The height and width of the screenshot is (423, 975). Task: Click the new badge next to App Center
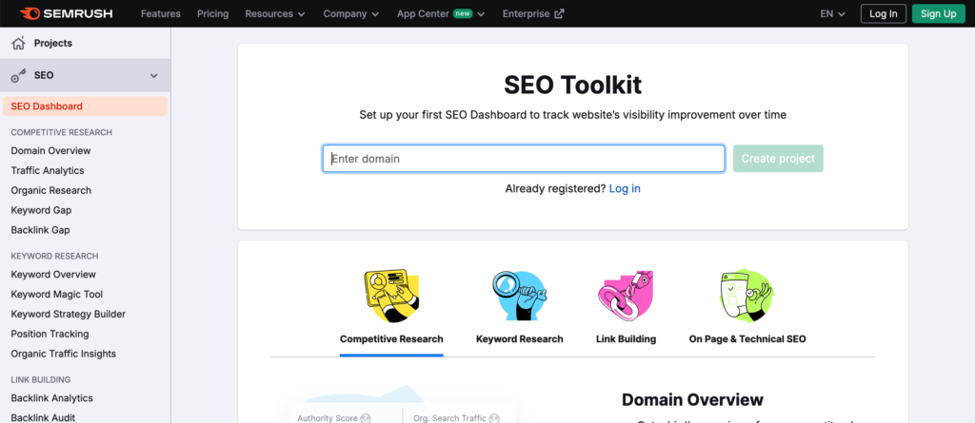coord(463,13)
